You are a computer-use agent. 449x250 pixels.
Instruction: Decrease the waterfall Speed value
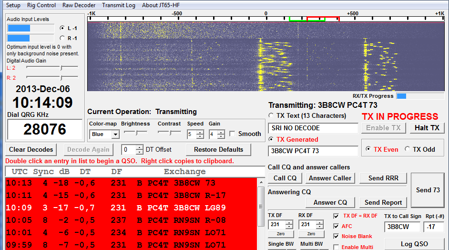pyautogui.click(x=200, y=136)
